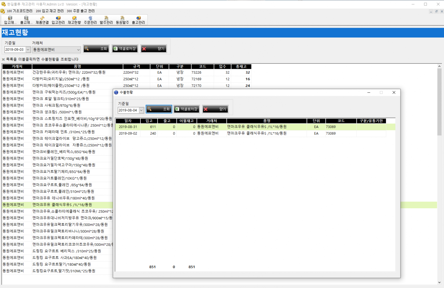Open the 출고제 toolbar icon
This screenshot has height=288, width=444.
click(x=26, y=20)
